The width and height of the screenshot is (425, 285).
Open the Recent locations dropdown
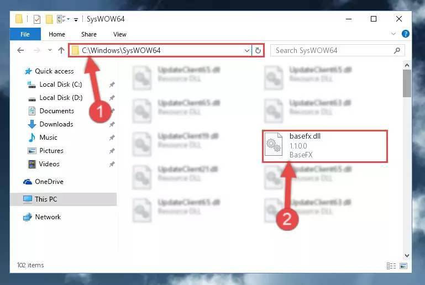pos(50,50)
